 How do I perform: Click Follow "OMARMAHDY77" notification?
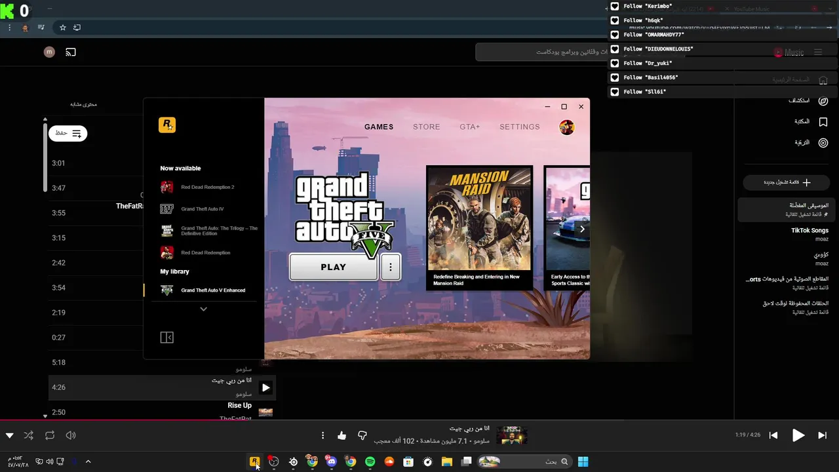point(724,35)
